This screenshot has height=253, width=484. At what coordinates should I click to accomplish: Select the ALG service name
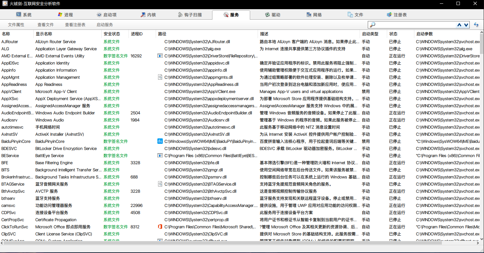point(5,49)
